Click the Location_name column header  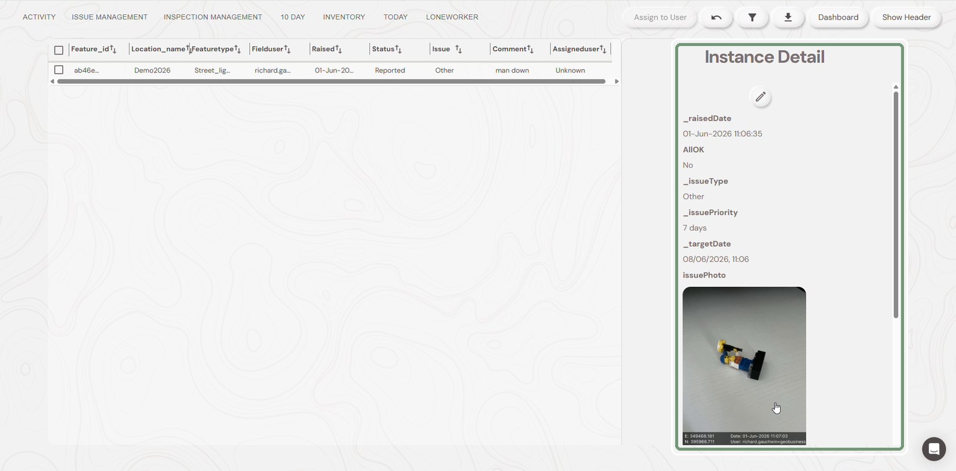(158, 49)
